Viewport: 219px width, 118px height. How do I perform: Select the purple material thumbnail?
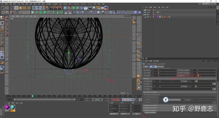(x=7, y=107)
